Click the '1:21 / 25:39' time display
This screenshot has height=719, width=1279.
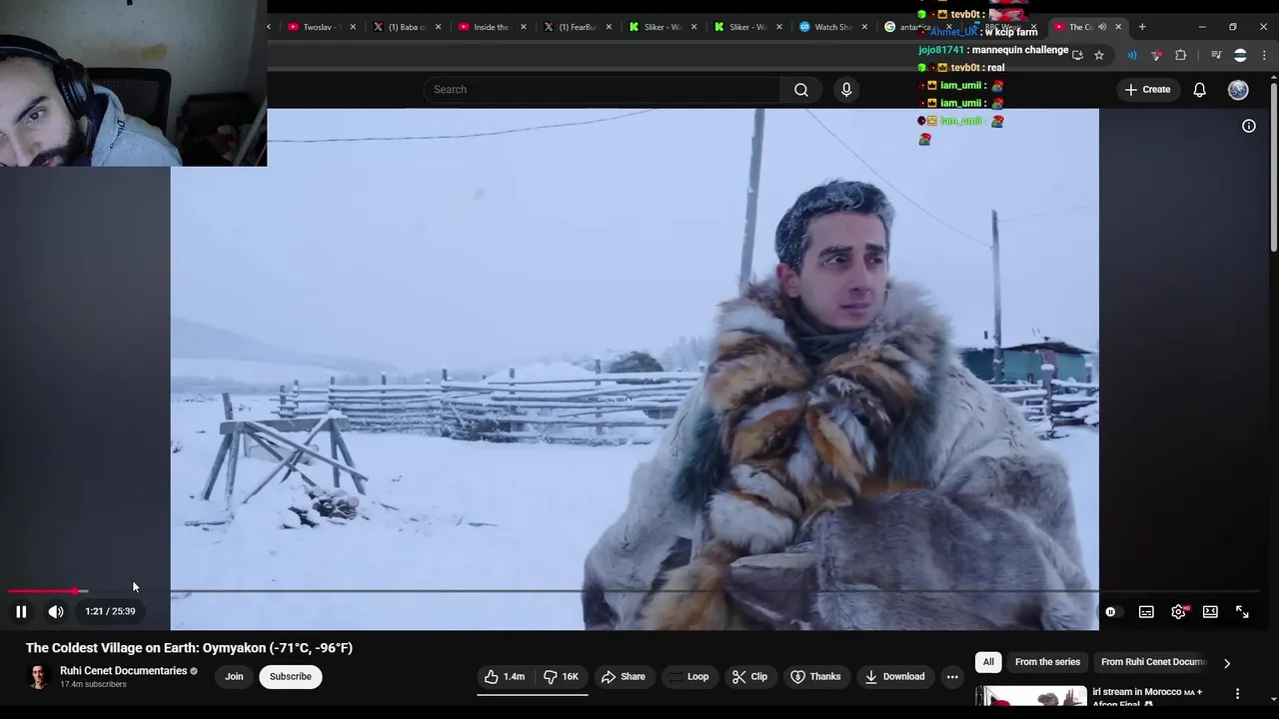point(110,611)
